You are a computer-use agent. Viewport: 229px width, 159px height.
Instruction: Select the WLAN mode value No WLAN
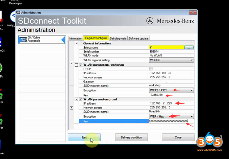click(x=155, y=55)
